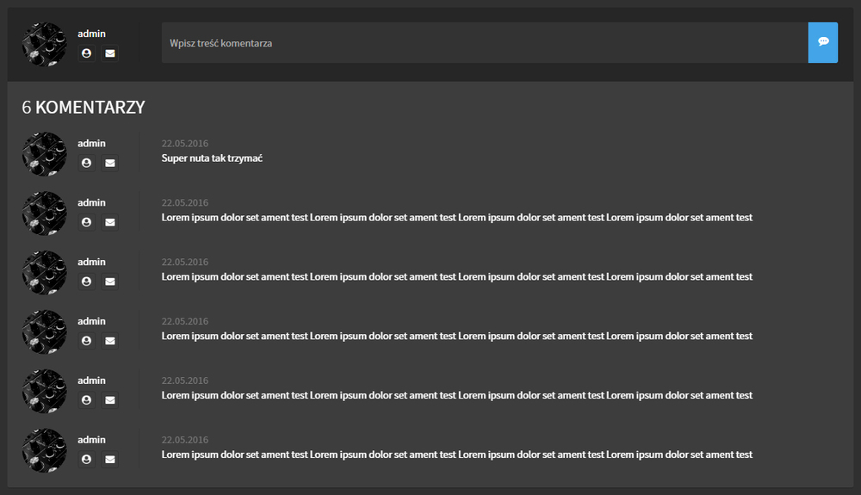Image resolution: width=861 pixels, height=495 pixels.
Task: Click the mail icon on the last comment
Action: click(109, 460)
